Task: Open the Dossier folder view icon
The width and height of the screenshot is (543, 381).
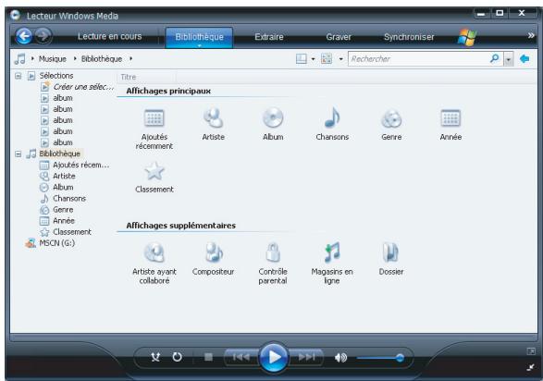Action: tap(391, 252)
